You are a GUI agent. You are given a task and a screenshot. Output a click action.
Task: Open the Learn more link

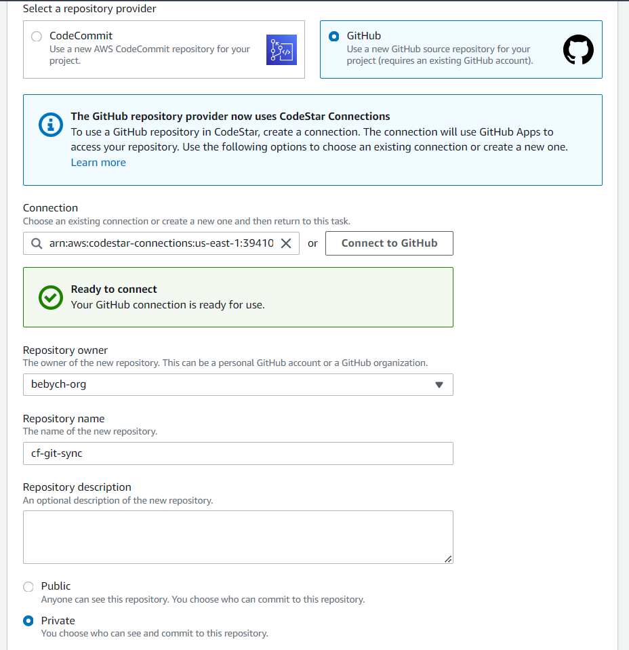pos(98,163)
